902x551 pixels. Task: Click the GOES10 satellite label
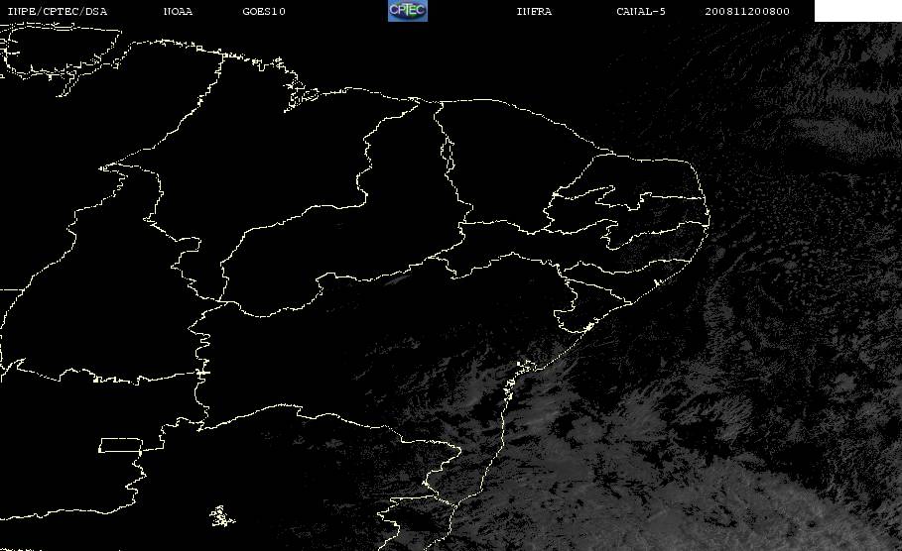pyautogui.click(x=264, y=12)
